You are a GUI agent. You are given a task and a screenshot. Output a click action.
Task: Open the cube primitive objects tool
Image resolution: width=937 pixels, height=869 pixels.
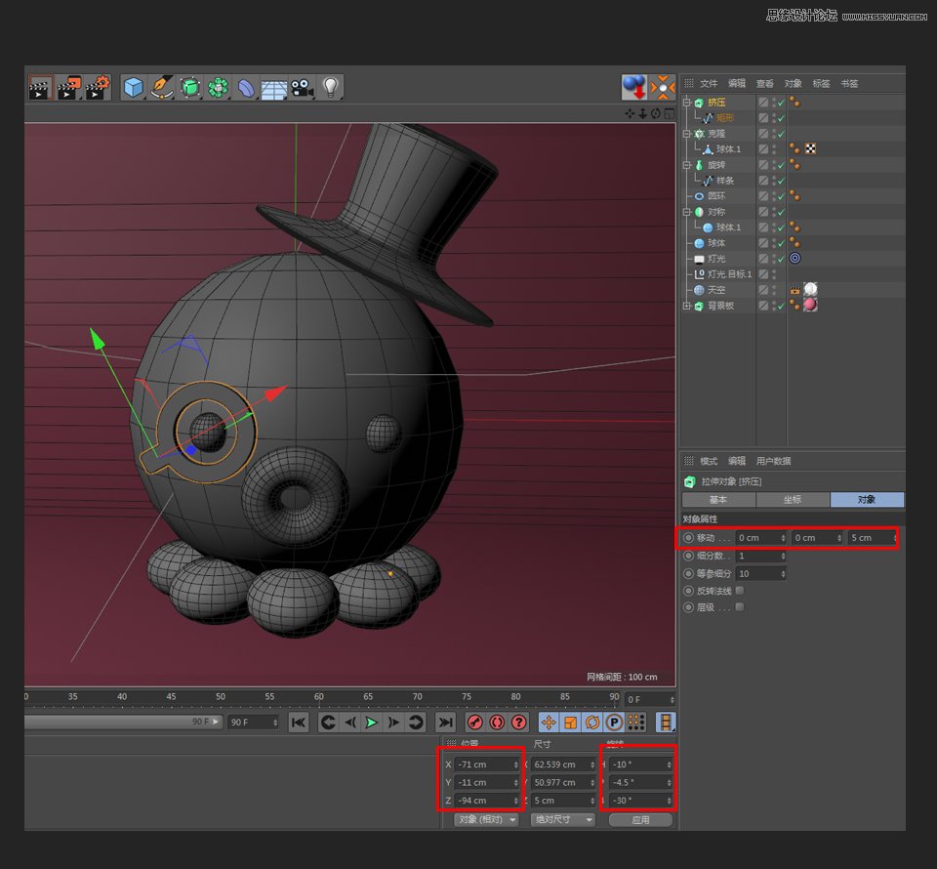133,88
